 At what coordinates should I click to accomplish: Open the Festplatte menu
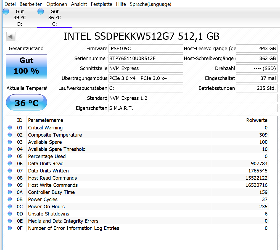point(101,4)
